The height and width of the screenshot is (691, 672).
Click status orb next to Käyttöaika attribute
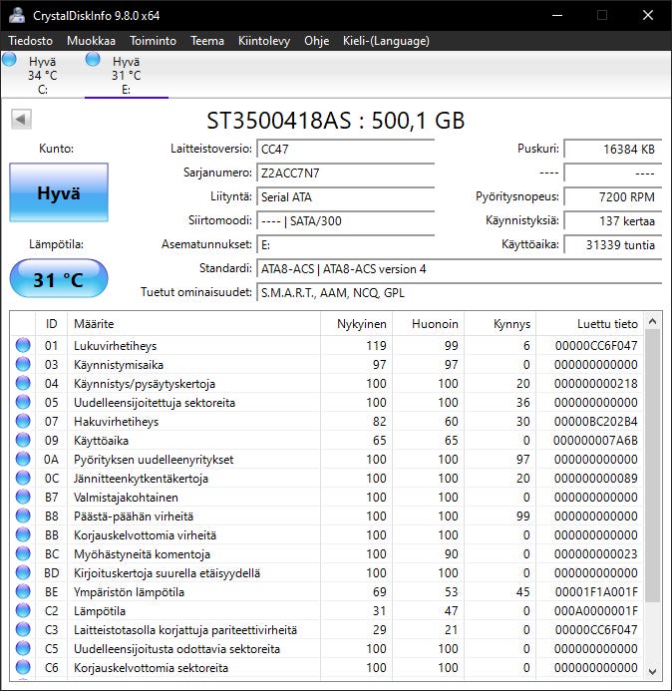click(x=23, y=441)
